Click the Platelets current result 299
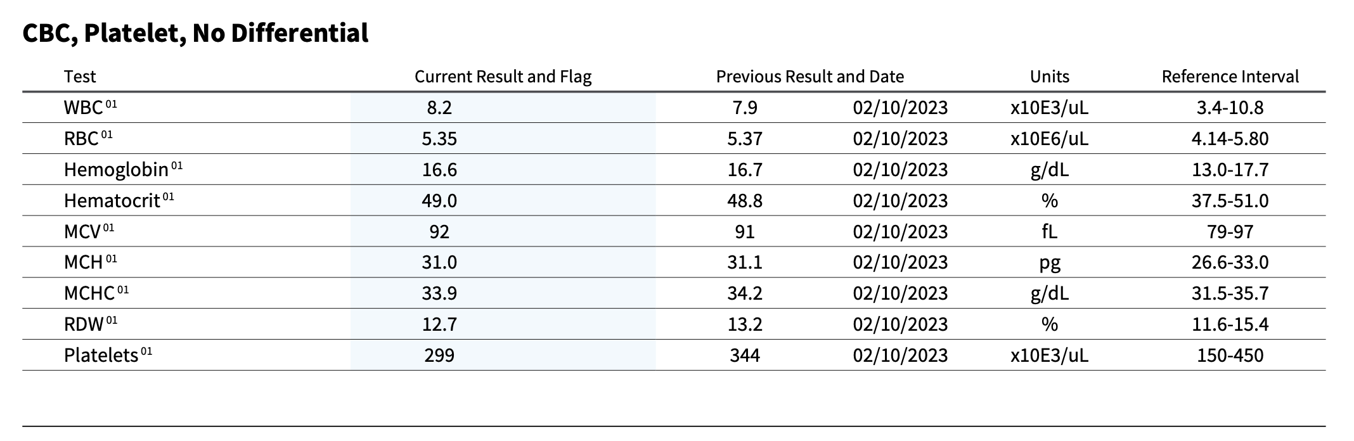Viewport: 1354px width, 441px height. coord(439,355)
